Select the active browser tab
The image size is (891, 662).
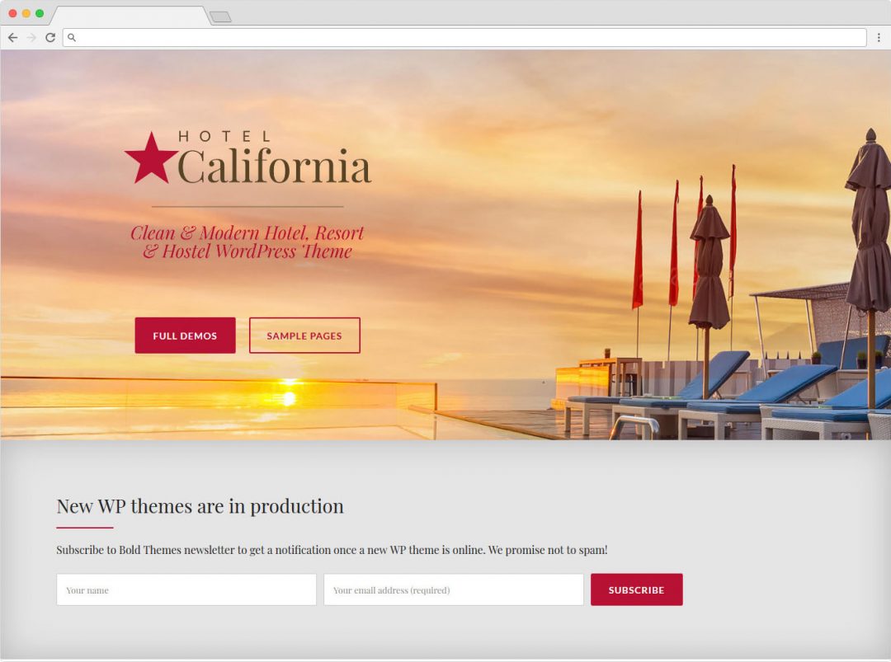(128, 16)
